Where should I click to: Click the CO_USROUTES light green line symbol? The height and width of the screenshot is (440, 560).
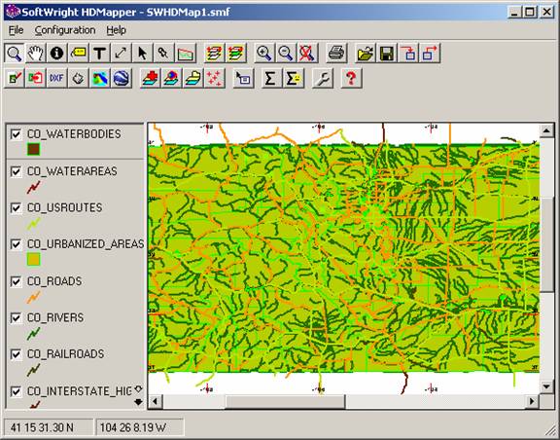click(34, 224)
